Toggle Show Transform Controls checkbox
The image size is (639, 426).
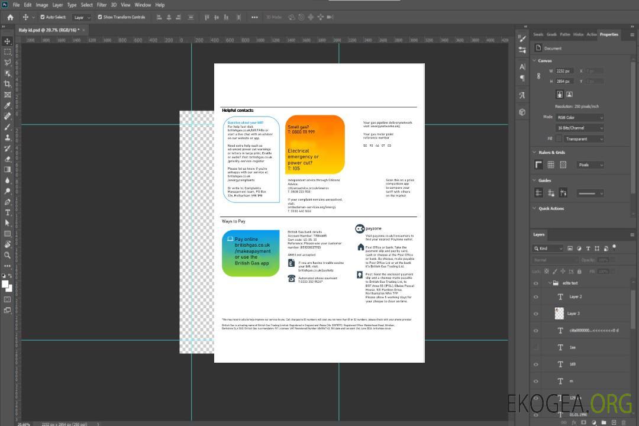pos(100,17)
